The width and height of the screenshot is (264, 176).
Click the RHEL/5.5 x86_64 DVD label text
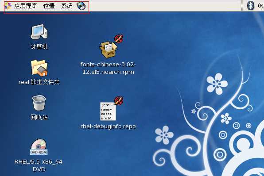tap(39, 165)
